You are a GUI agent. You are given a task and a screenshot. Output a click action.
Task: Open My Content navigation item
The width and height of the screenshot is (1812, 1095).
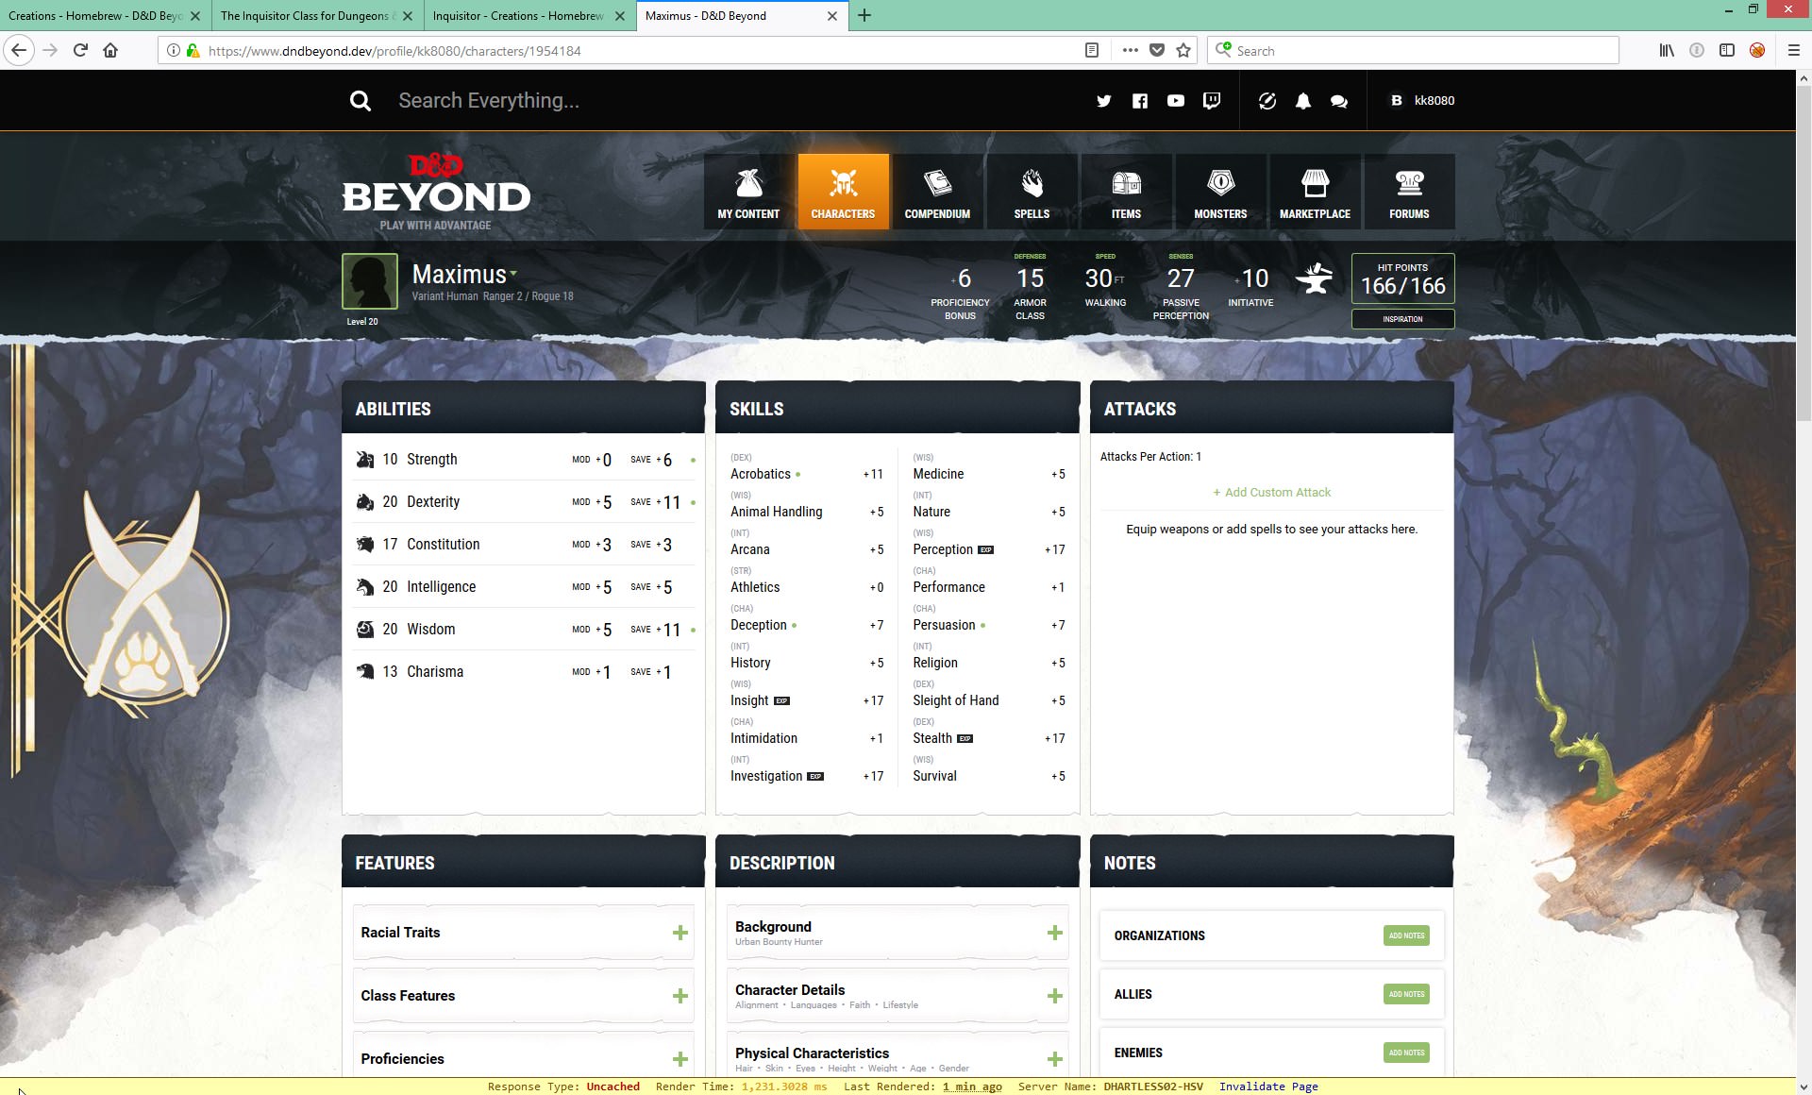point(748,192)
